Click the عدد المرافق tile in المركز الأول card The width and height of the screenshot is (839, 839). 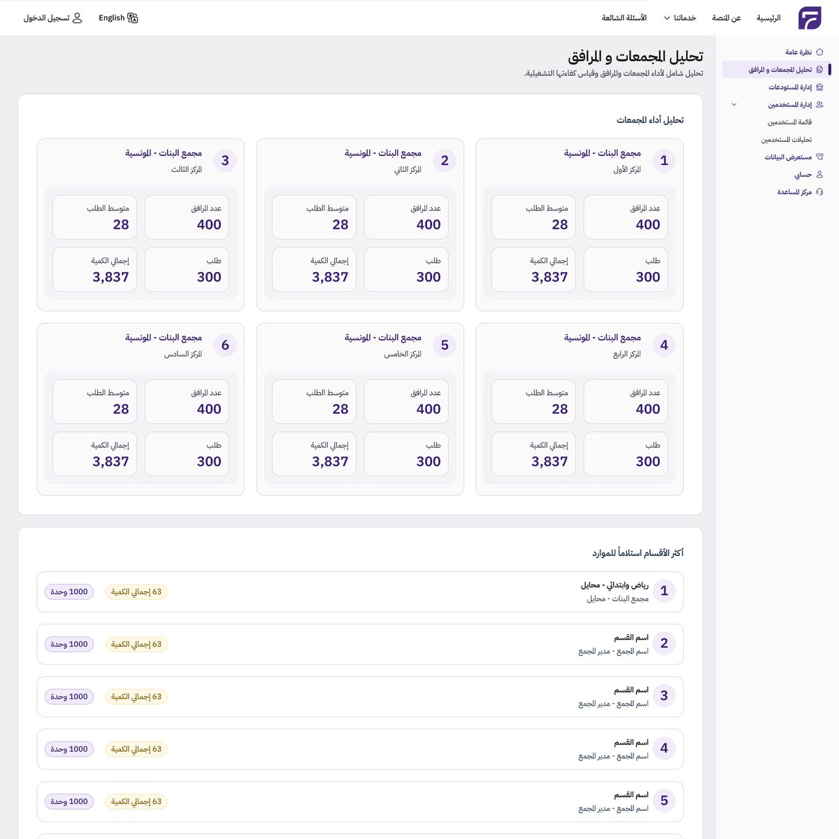click(626, 217)
